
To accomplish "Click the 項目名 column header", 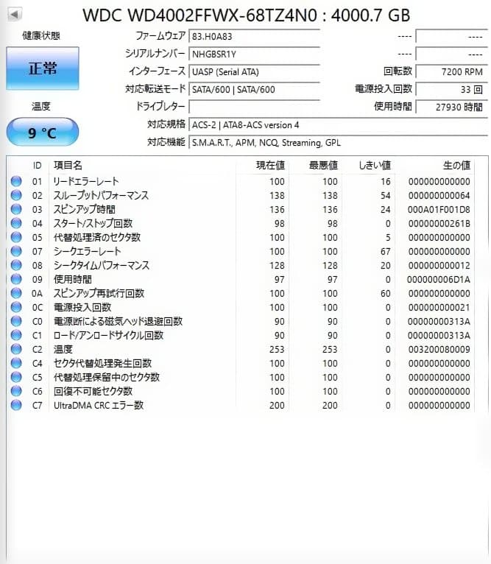I will tap(68, 166).
